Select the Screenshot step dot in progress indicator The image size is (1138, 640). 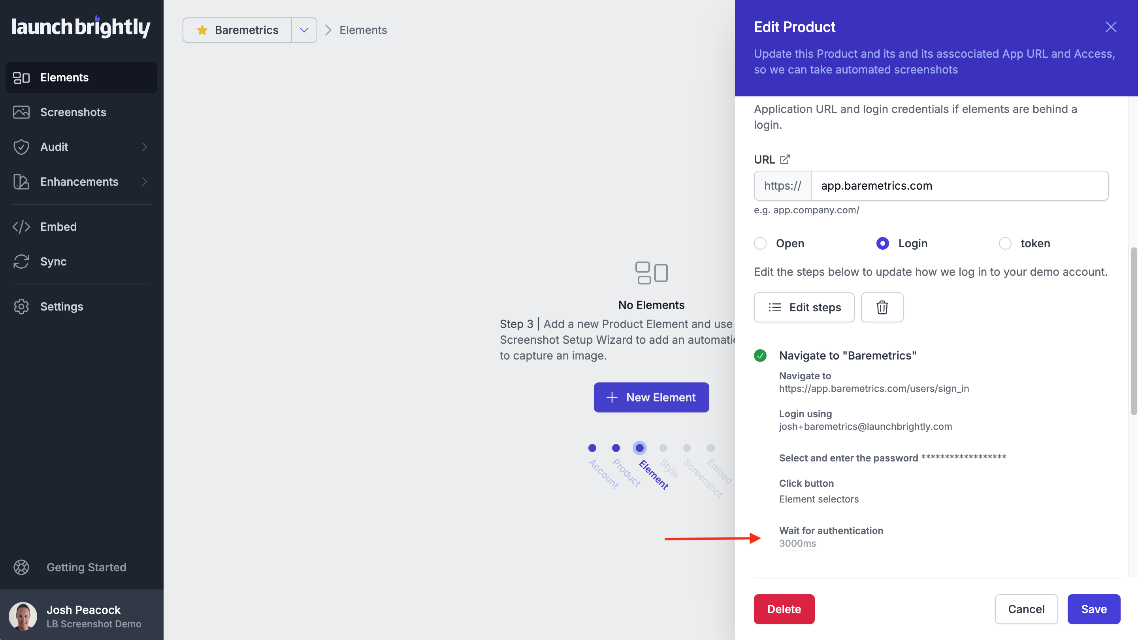point(687,448)
